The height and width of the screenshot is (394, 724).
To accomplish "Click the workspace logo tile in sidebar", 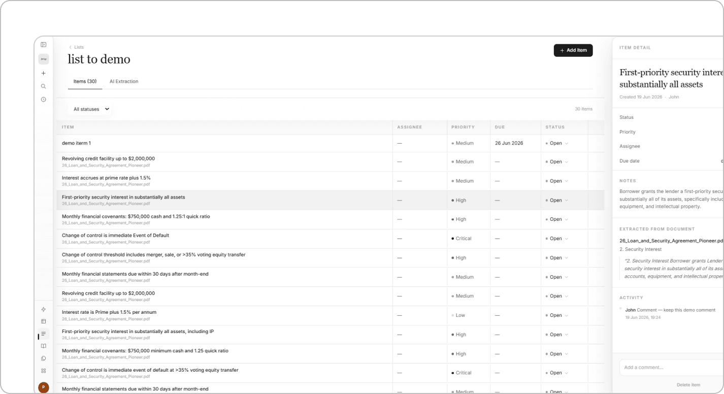I will point(44,59).
